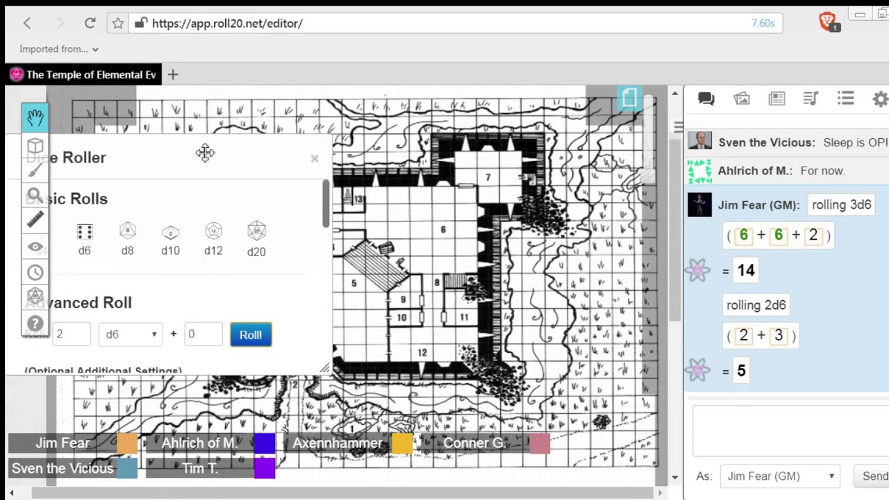Image resolution: width=889 pixels, height=500 pixels.
Task: Click the blue Roll! button
Action: pyautogui.click(x=251, y=335)
